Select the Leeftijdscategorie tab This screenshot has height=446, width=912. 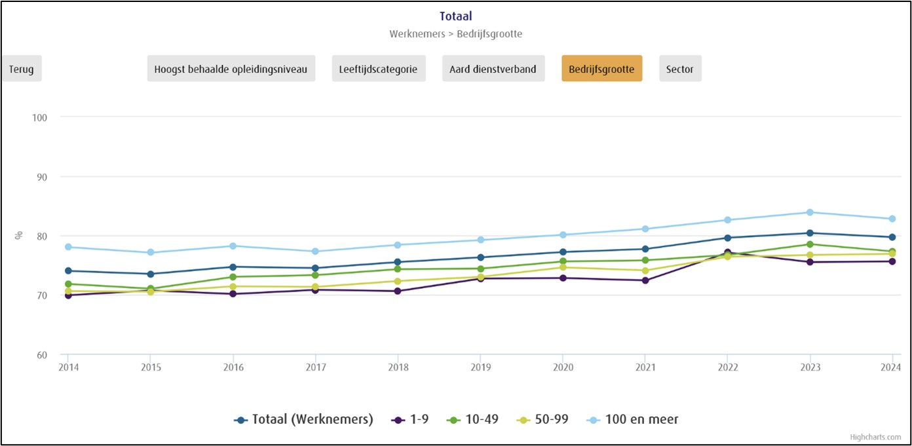379,69
